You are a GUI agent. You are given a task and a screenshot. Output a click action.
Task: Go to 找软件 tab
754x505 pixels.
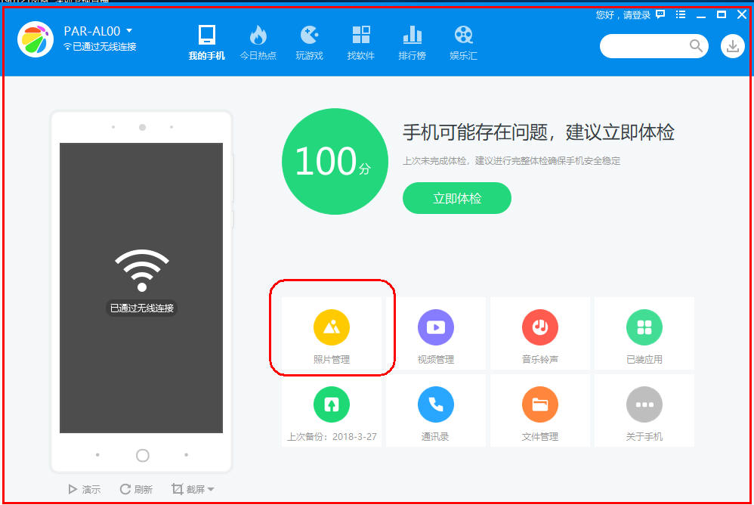click(360, 42)
